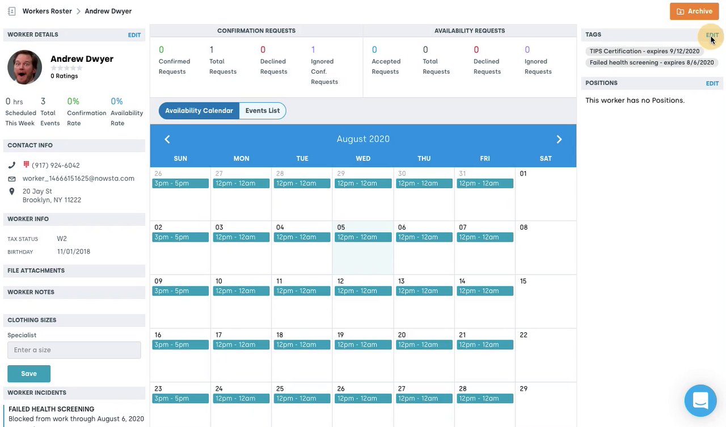Image resolution: width=726 pixels, height=427 pixels.
Task: Switch to the Events List tab
Action: [263, 111]
